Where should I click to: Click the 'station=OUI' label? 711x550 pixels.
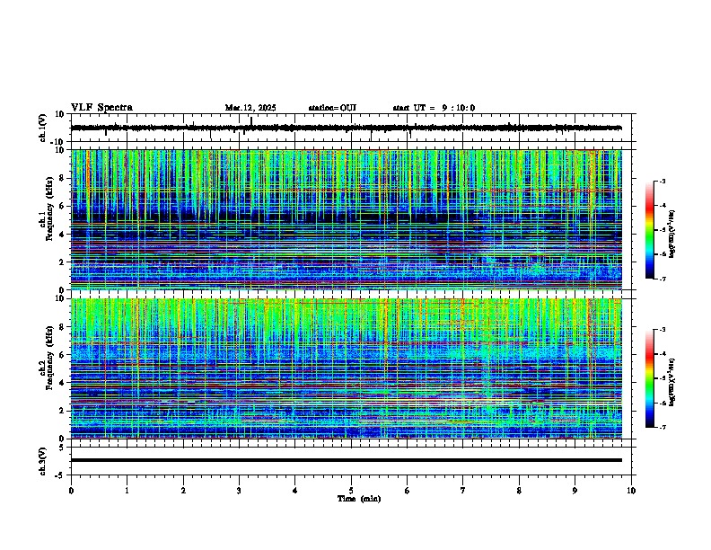coord(332,108)
